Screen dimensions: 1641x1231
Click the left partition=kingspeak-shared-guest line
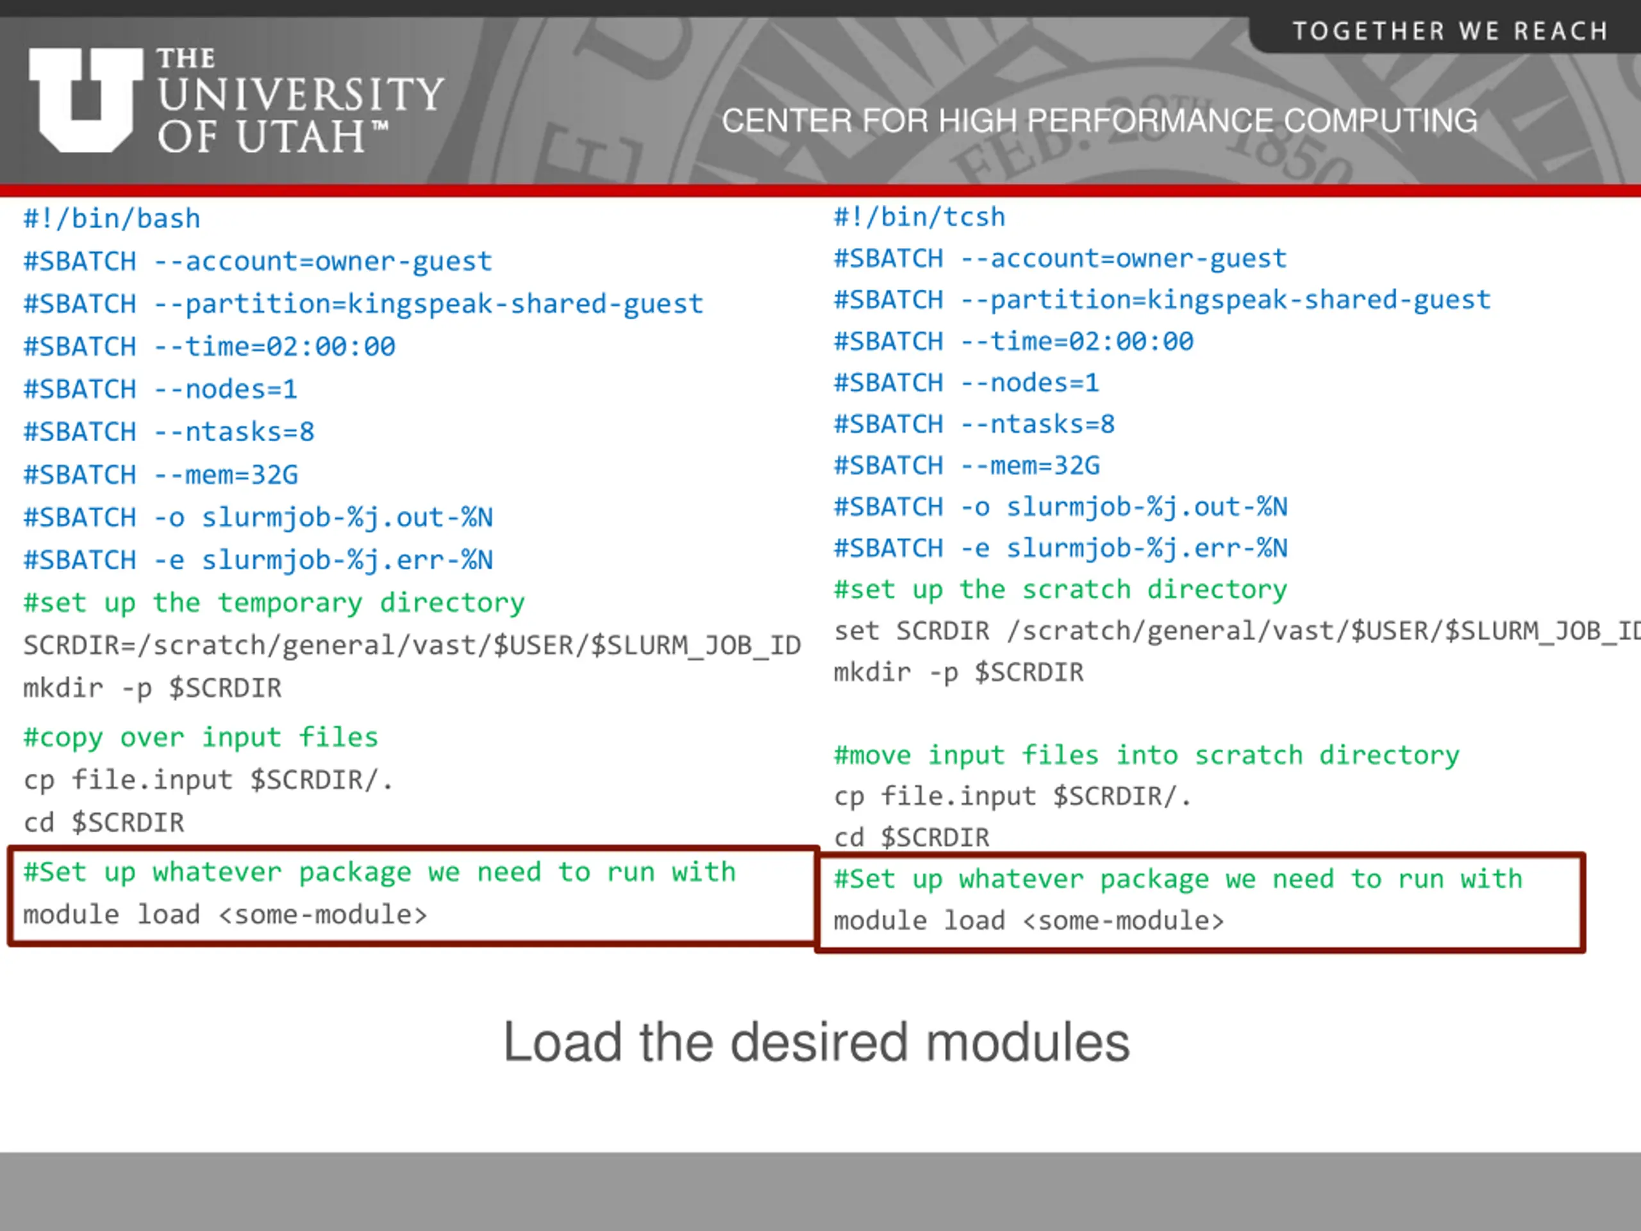pos(363,303)
